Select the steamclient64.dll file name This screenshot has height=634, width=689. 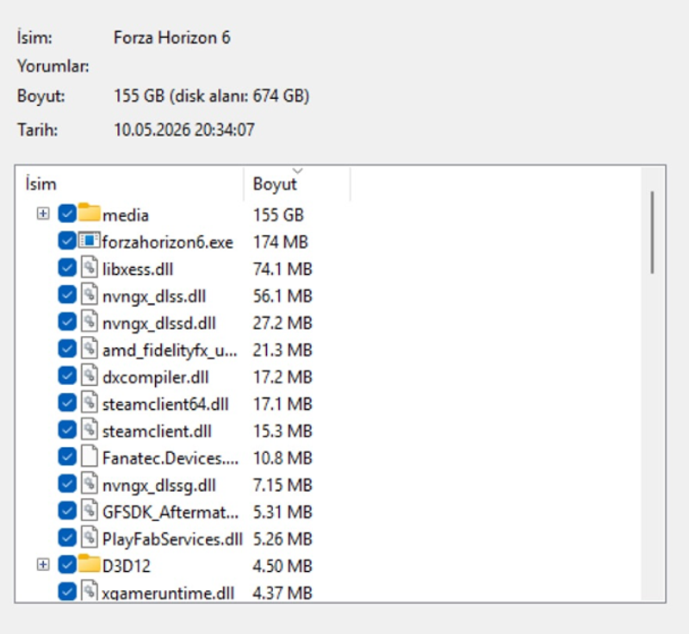tap(165, 404)
